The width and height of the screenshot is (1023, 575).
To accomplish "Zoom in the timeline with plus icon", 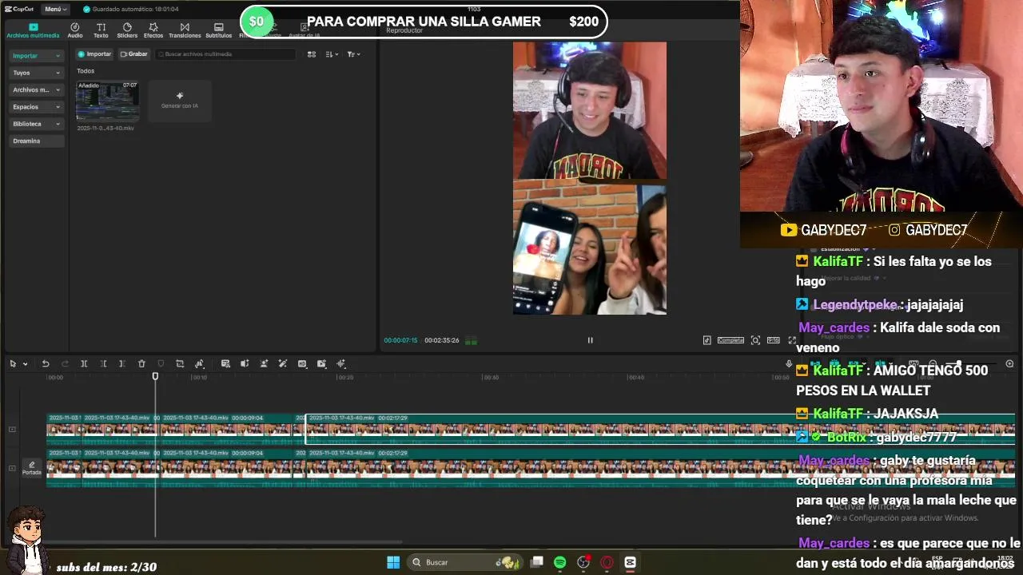I will click(1009, 364).
